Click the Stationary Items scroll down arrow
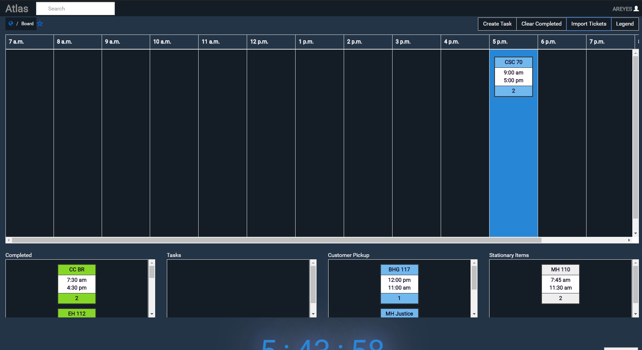 [635, 314]
